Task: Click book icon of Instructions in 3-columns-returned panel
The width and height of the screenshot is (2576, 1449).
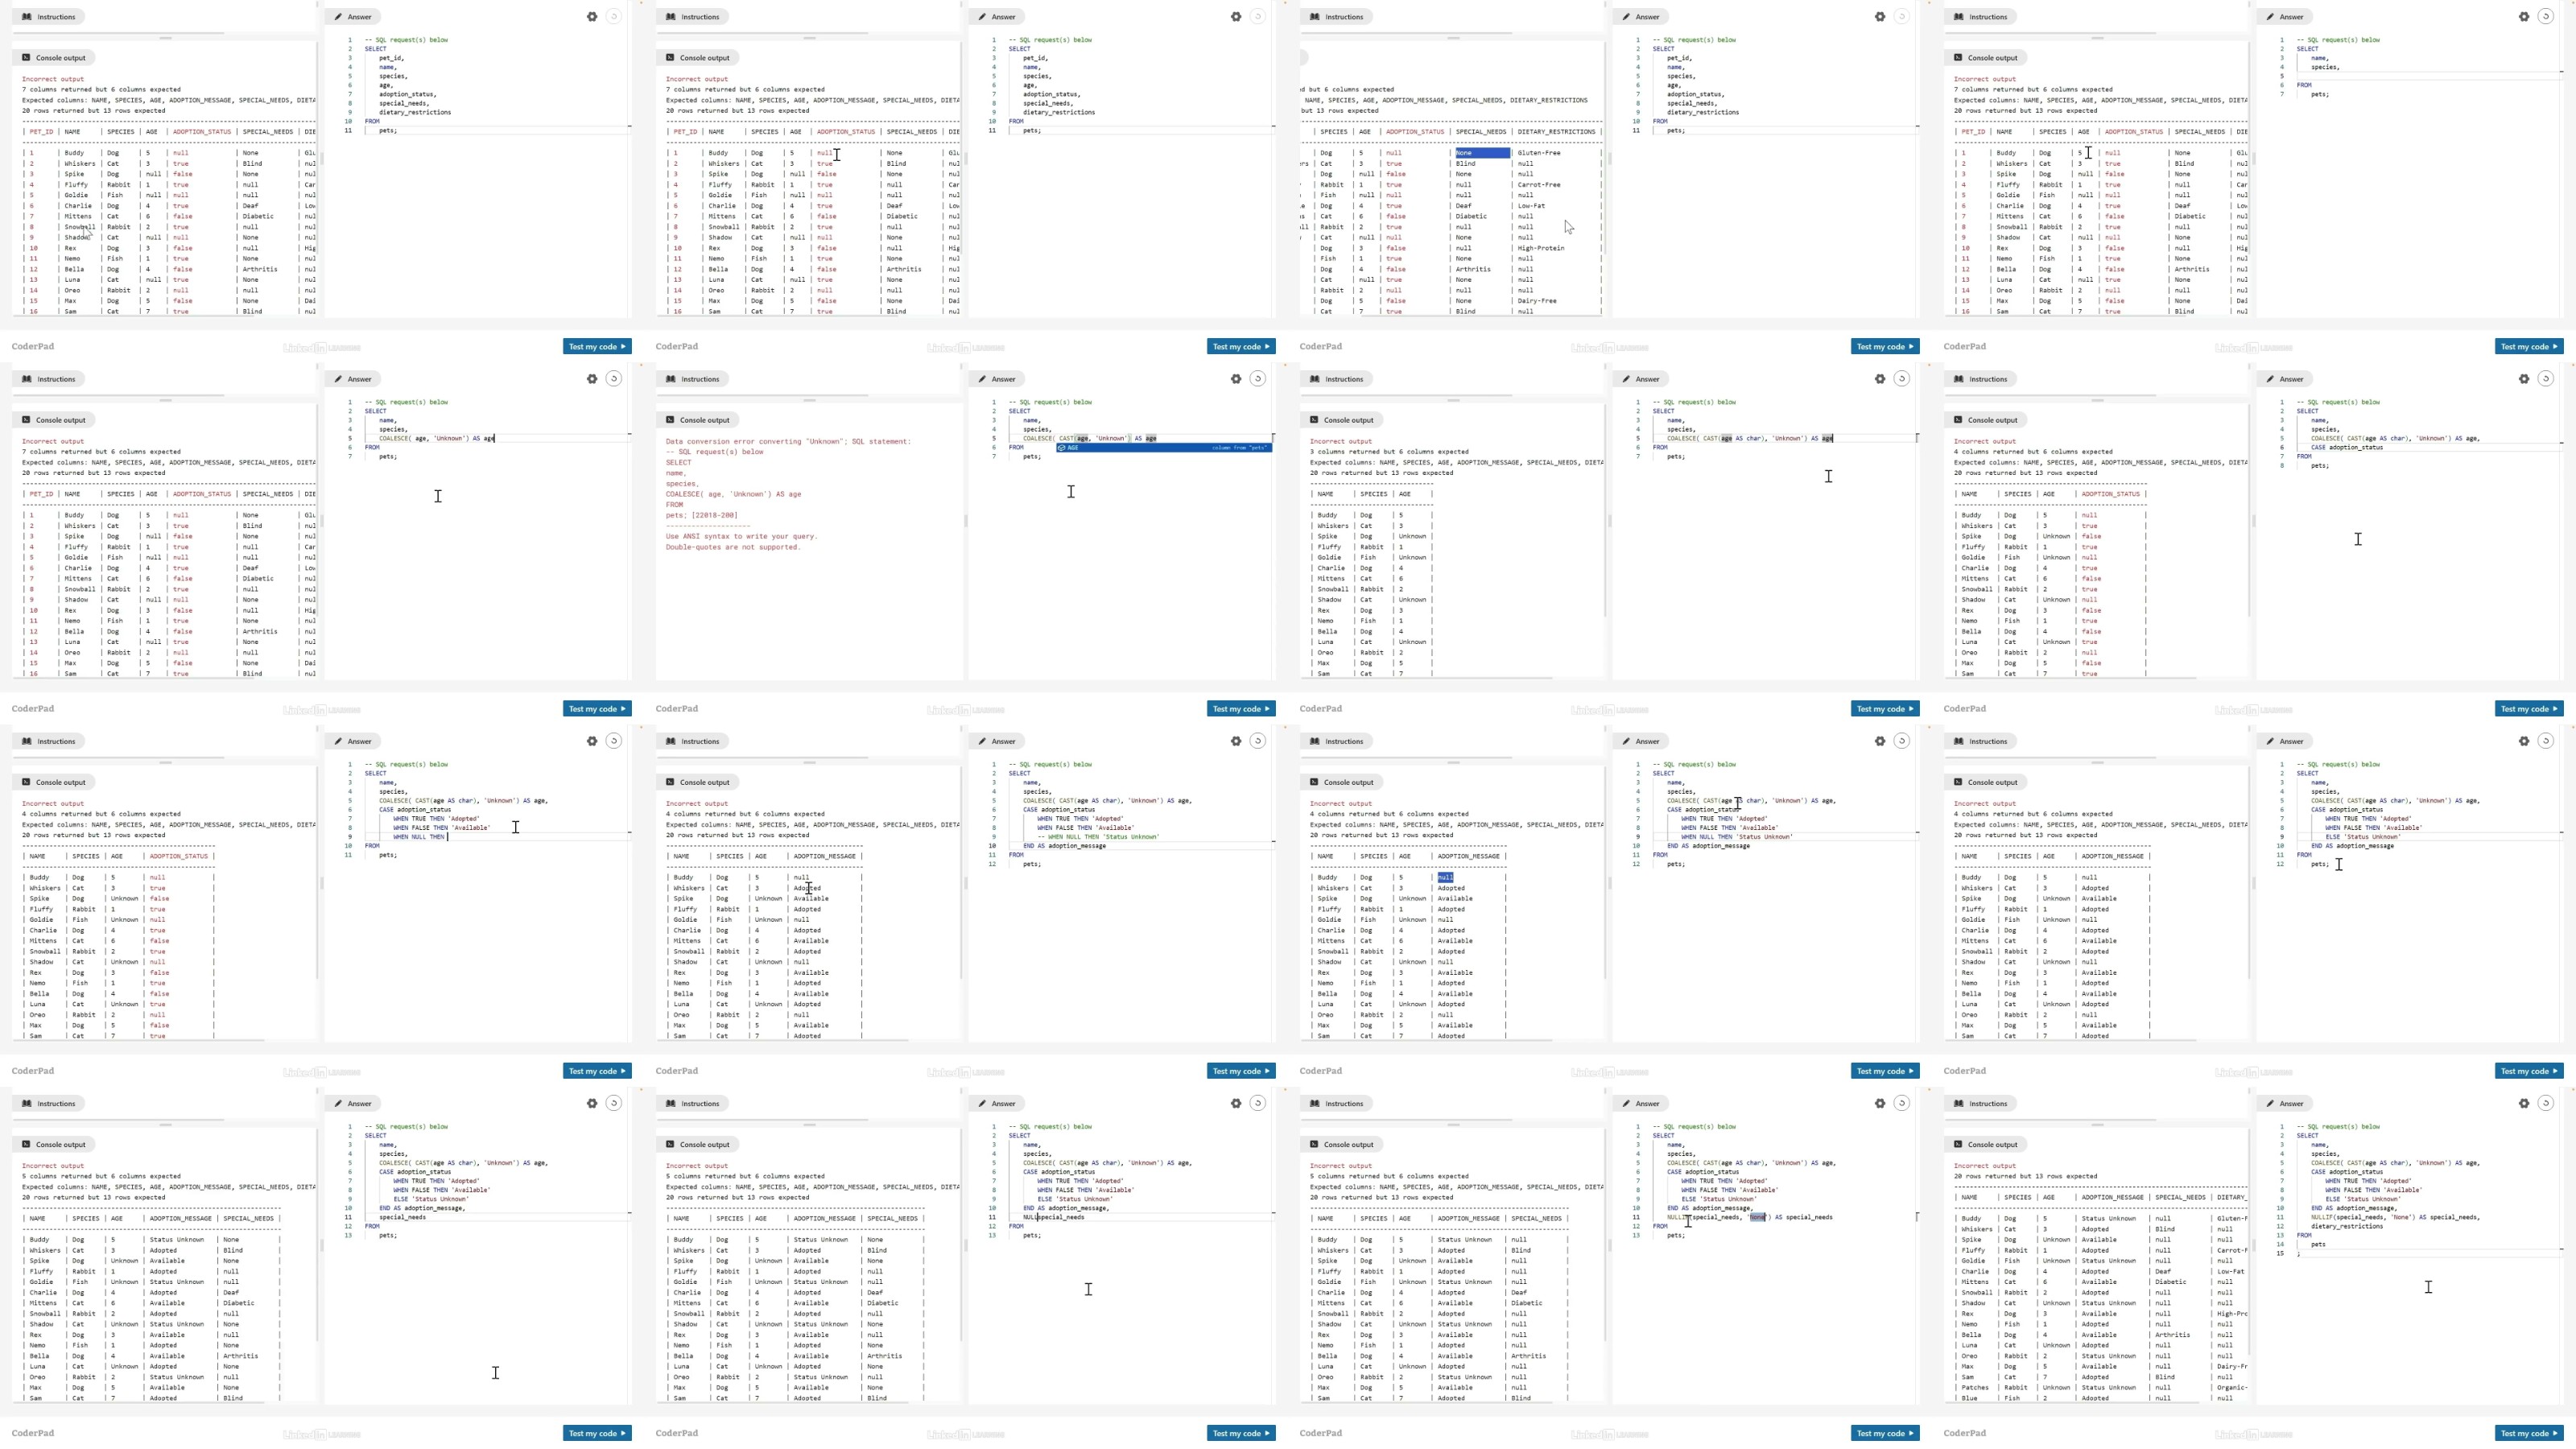Action: click(1315, 379)
